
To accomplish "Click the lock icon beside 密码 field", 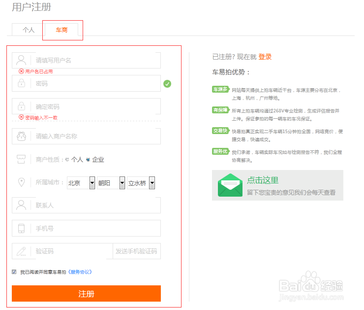I will pos(21,83).
